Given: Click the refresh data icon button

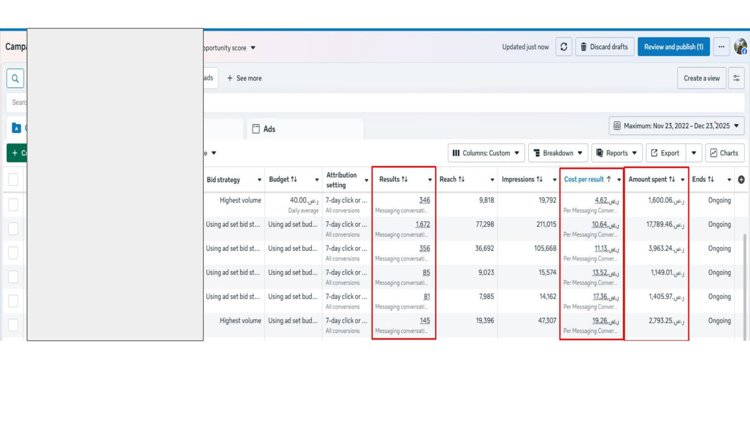Looking at the screenshot, I should coord(564,47).
